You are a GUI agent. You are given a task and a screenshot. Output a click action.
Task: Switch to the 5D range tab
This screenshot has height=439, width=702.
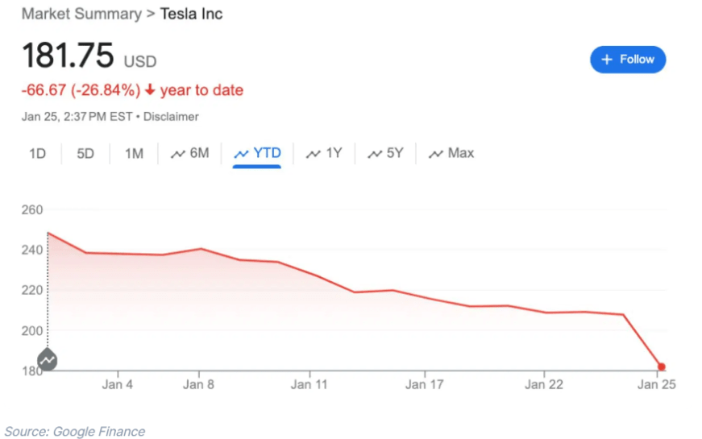coord(85,153)
